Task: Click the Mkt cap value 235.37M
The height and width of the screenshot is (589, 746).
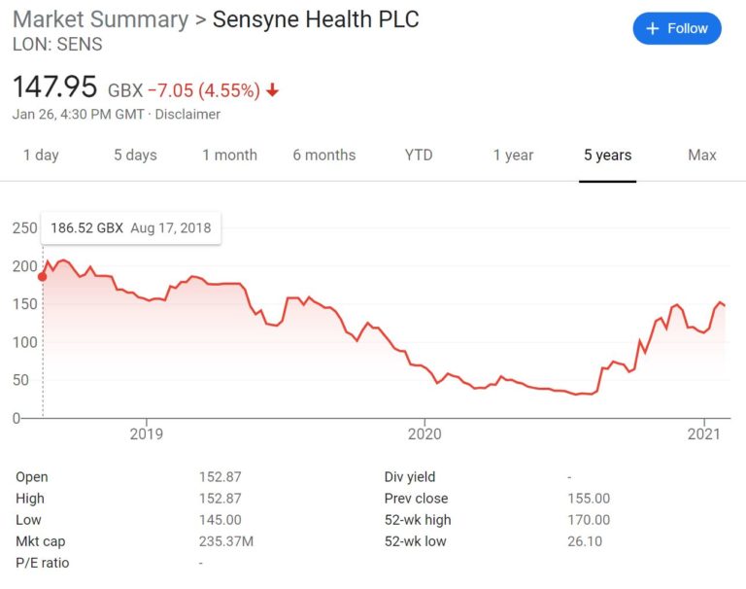Action: pyautogui.click(x=226, y=541)
